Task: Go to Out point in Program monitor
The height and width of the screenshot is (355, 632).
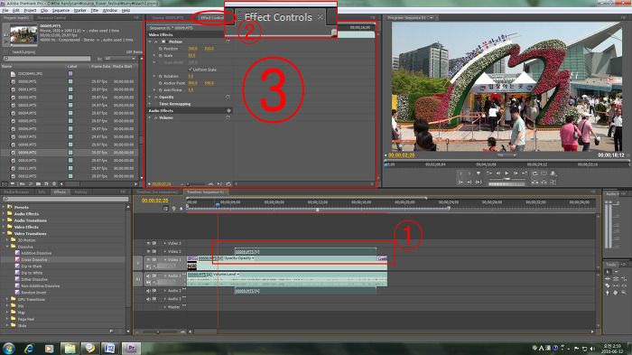Action: pos(469,182)
